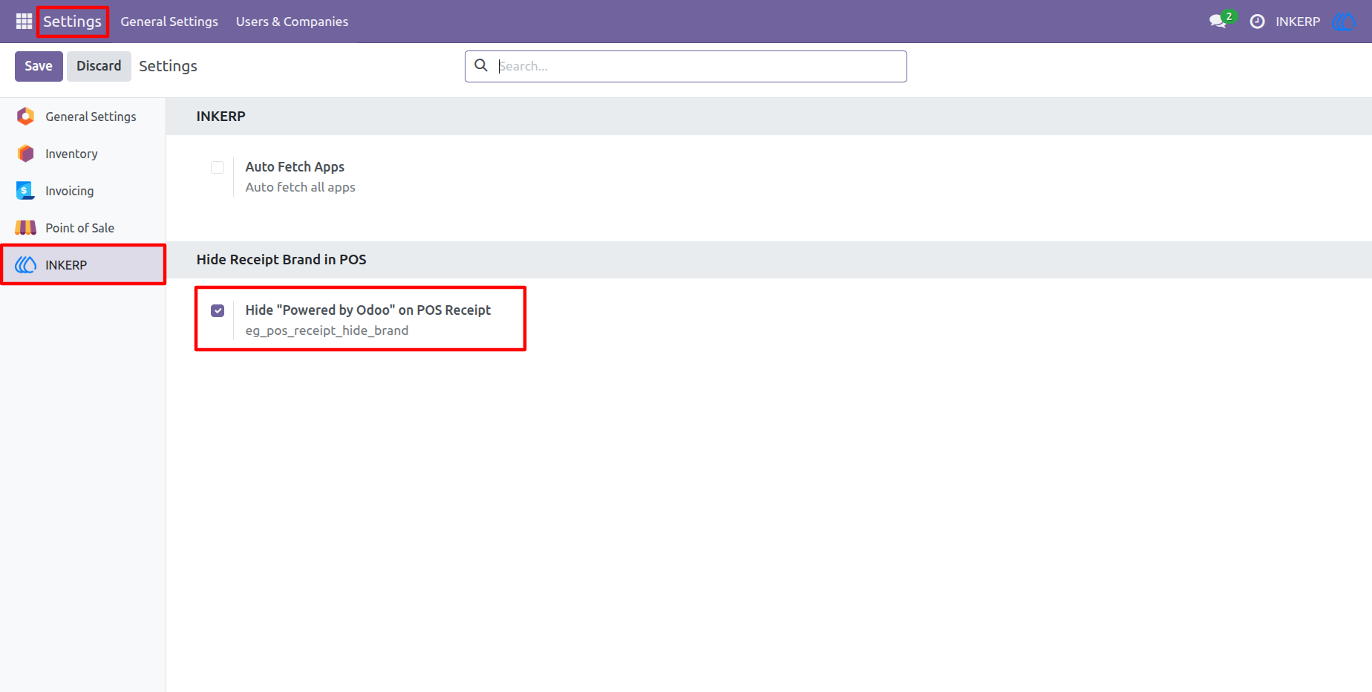The image size is (1372, 692).
Task: Click the Hide Receipt Brand in POS heading
Action: (x=281, y=260)
